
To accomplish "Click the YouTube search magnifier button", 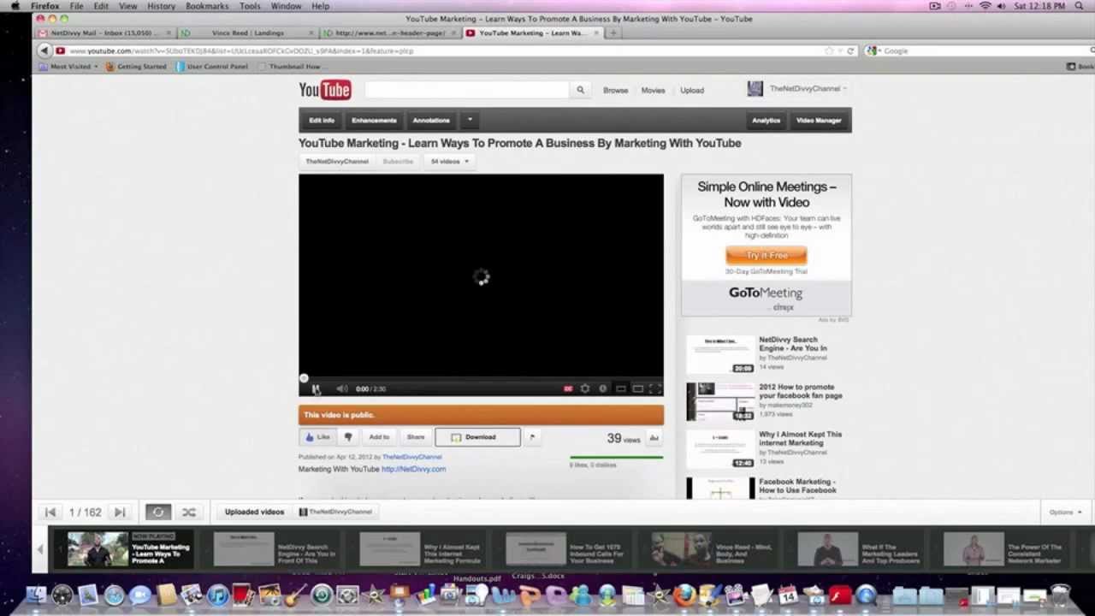I will click(580, 90).
